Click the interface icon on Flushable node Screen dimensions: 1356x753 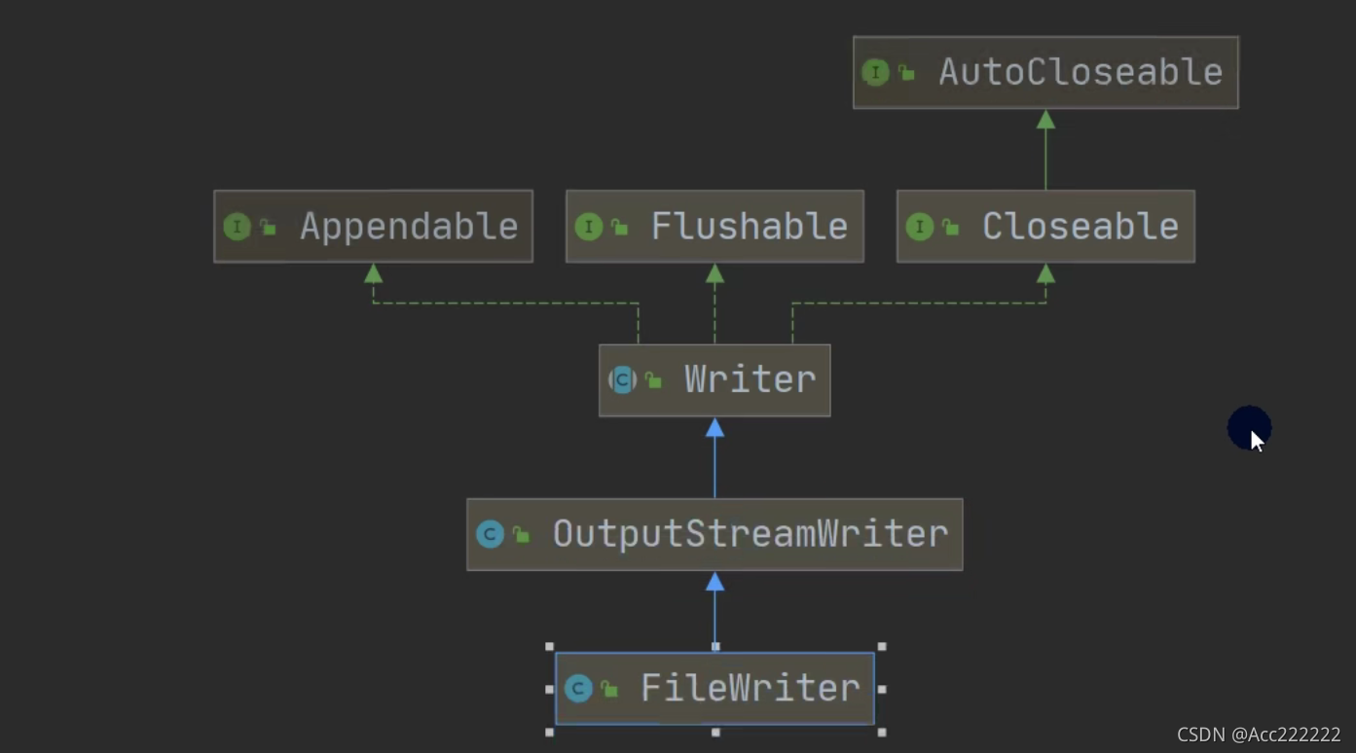tap(588, 227)
